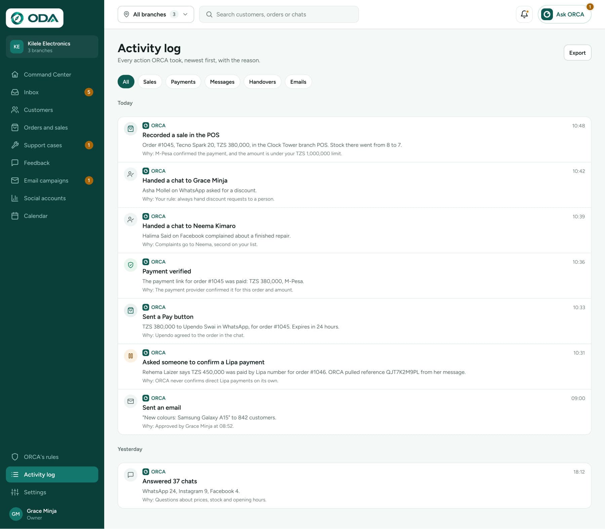605x529 pixels.
Task: Filter log by Payments
Action: [183, 82]
